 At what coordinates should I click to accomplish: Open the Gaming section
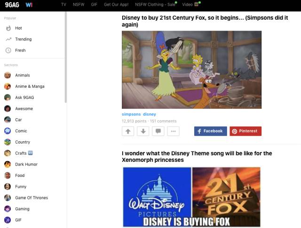pyautogui.click(x=22, y=209)
